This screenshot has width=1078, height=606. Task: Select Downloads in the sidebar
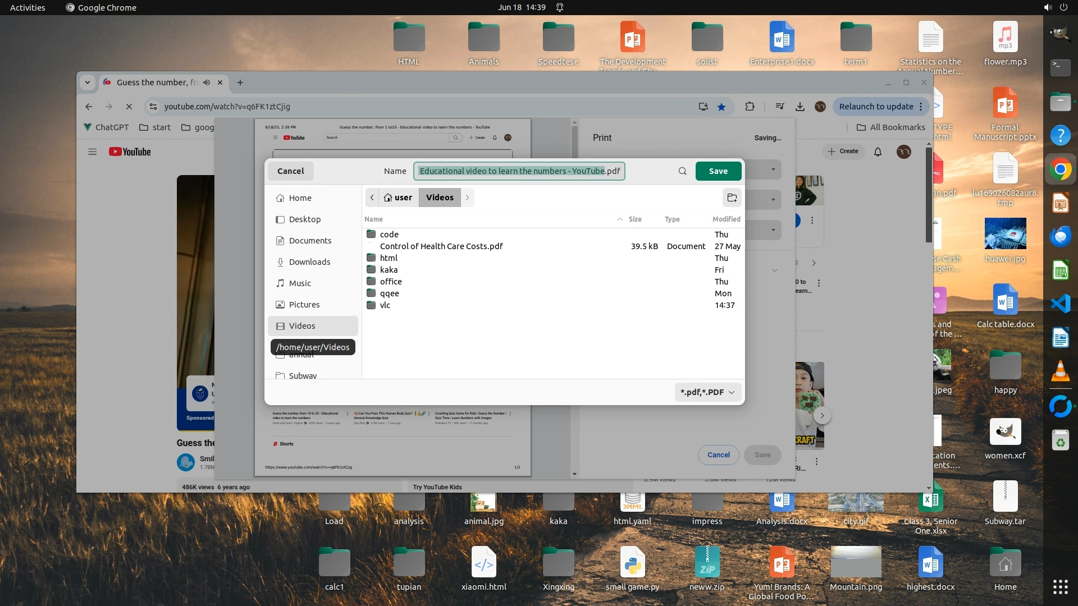309,262
